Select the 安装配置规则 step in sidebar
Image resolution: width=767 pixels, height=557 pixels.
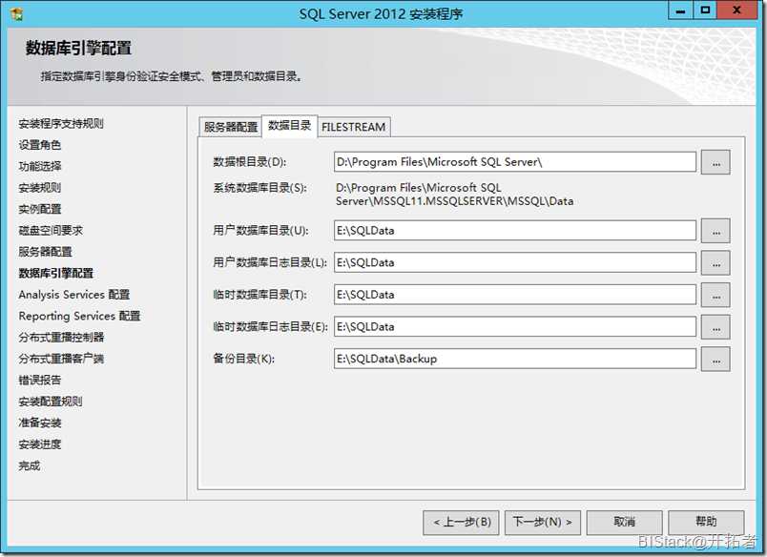(51, 402)
